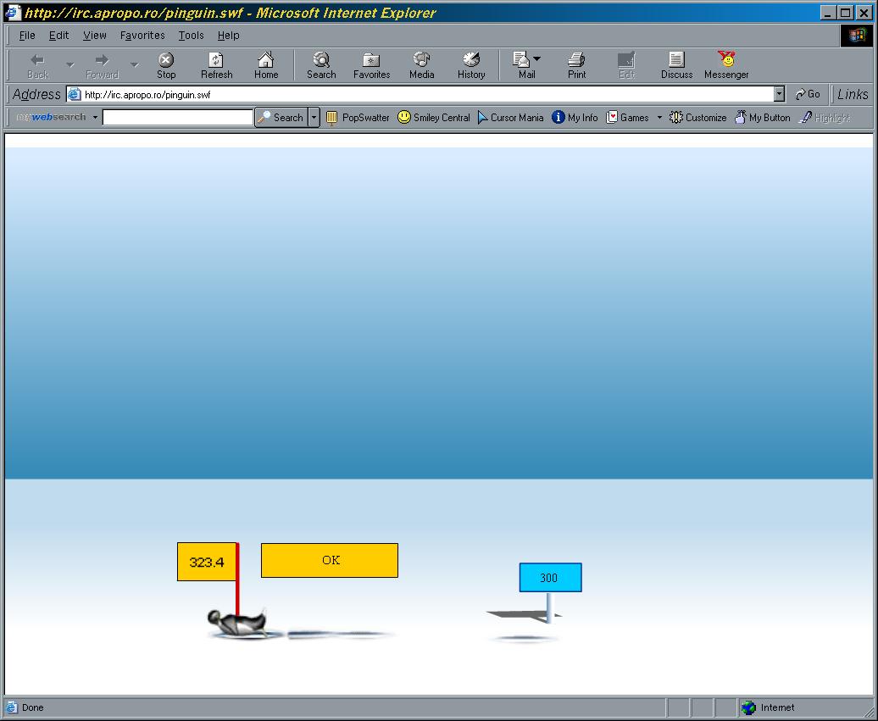Click the Print toolbar icon
This screenshot has height=721, width=878.
pos(576,64)
